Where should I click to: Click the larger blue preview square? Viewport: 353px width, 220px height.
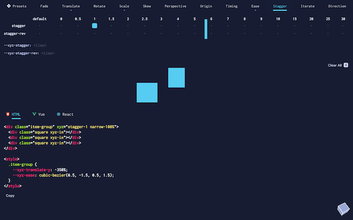pyautogui.click(x=147, y=93)
